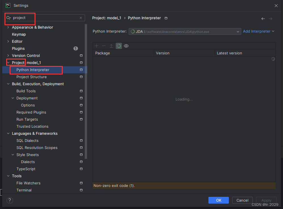
Task: Click project-level icon on Build Tools row
Action: [x=81, y=91]
